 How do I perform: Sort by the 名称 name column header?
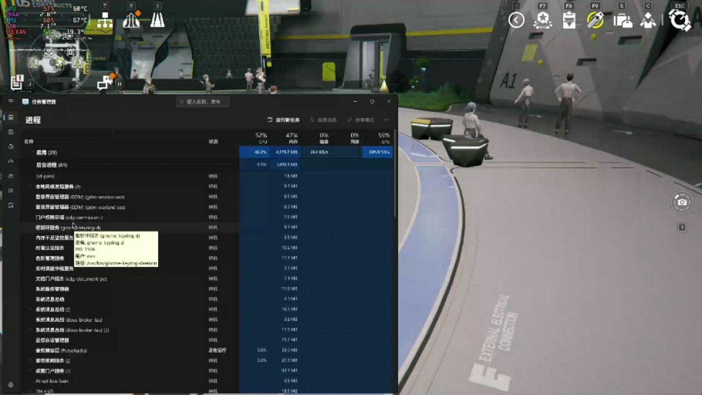[x=29, y=142]
